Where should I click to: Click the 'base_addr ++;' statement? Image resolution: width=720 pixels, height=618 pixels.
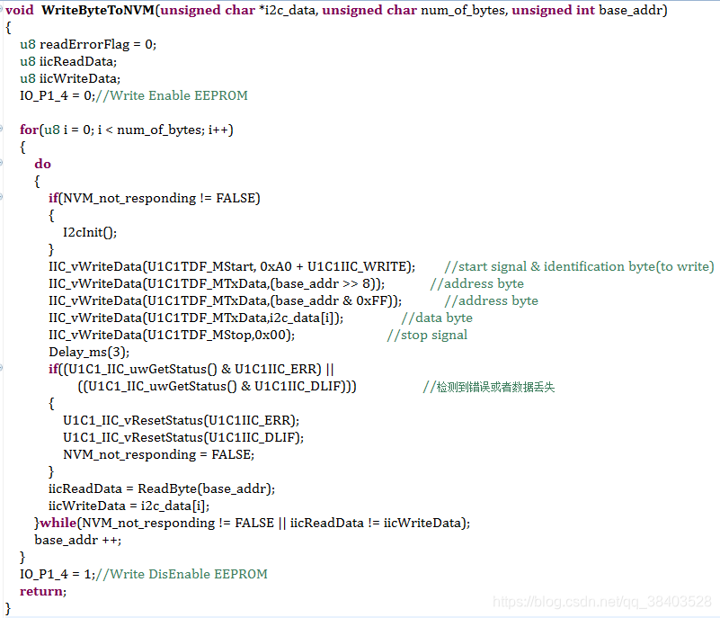click(x=77, y=540)
